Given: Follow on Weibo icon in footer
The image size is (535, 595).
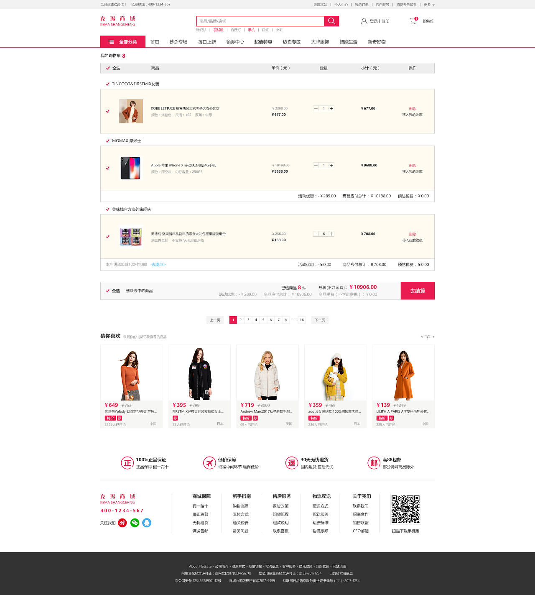Looking at the screenshot, I should (122, 523).
